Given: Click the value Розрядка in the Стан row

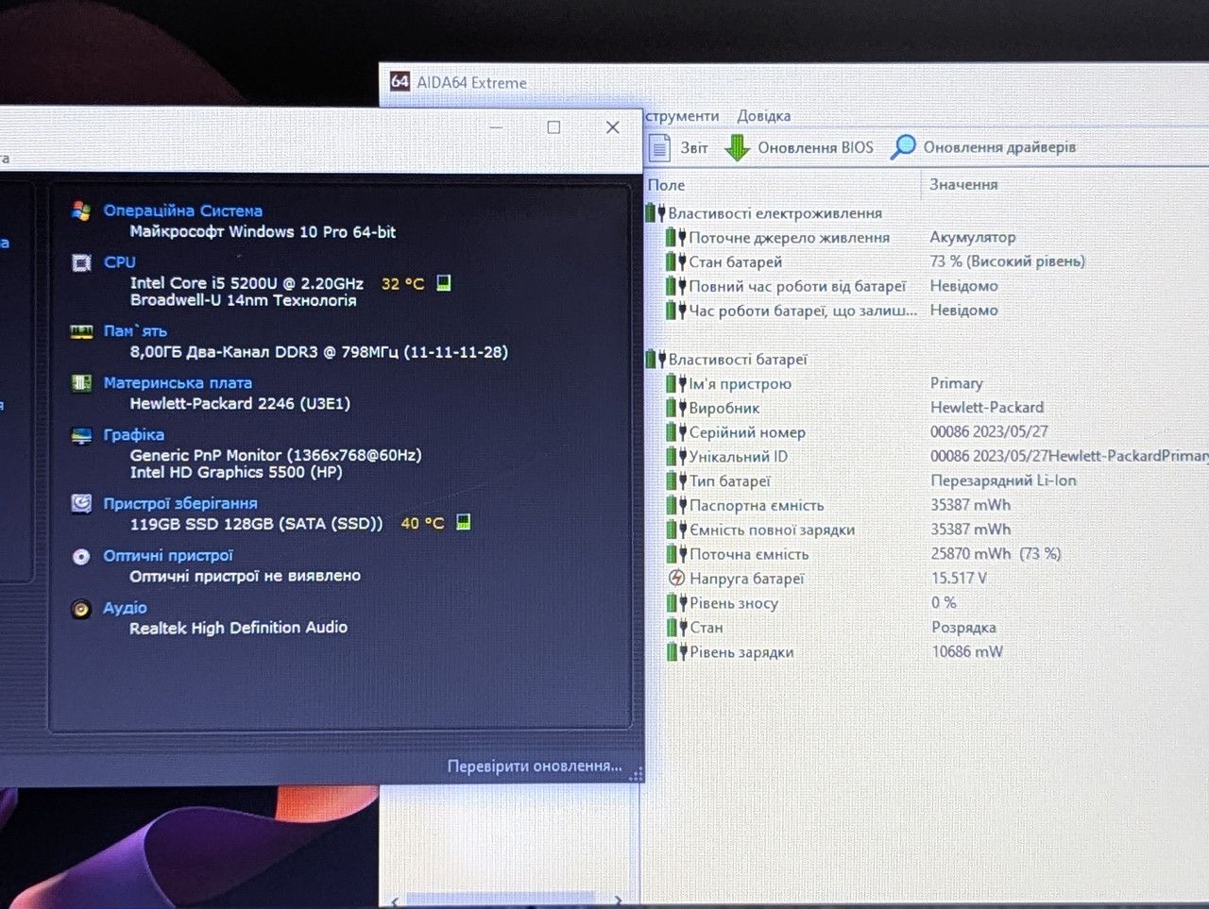Looking at the screenshot, I should point(963,627).
